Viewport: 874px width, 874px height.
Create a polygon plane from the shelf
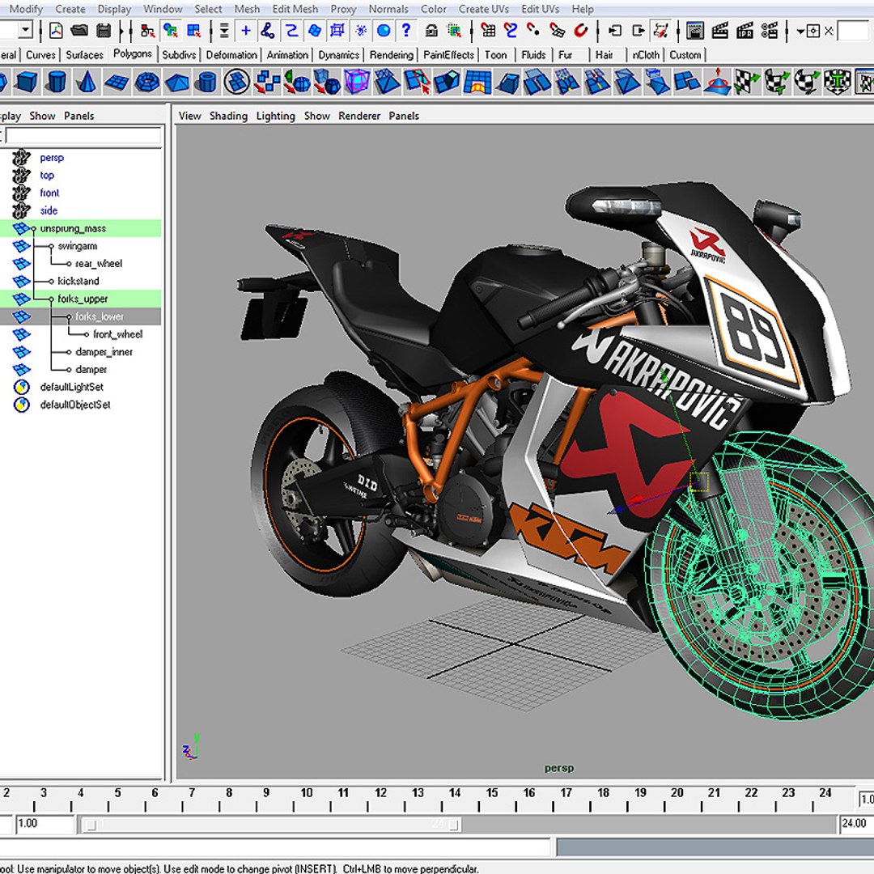[117, 83]
